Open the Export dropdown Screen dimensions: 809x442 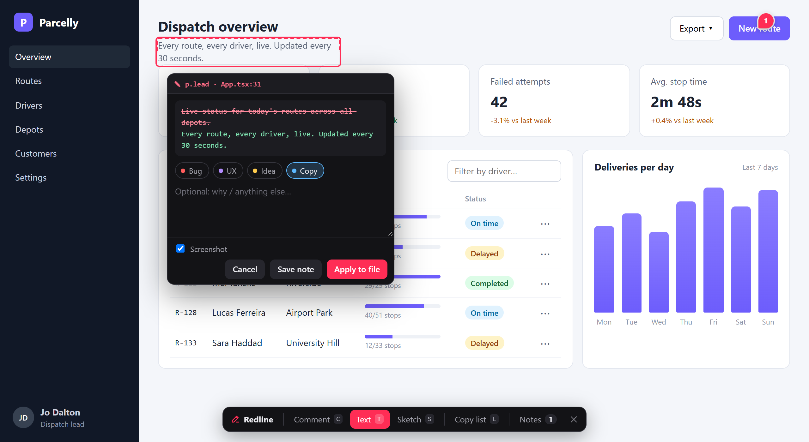pos(696,28)
